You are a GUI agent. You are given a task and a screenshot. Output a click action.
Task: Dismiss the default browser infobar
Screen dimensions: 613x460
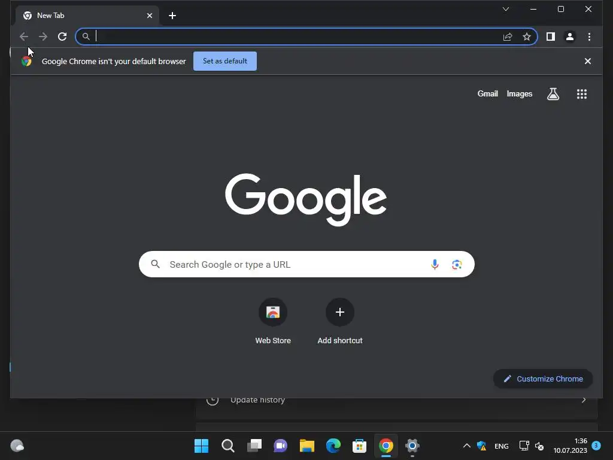(587, 61)
